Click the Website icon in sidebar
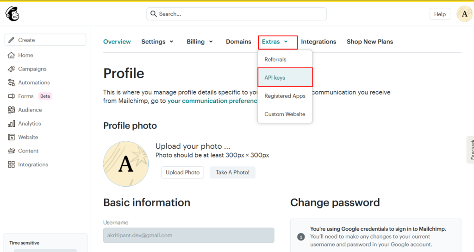 (x=11, y=137)
